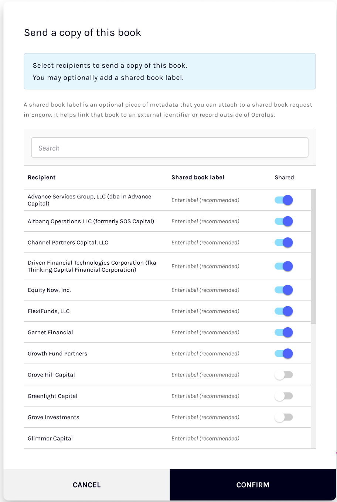This screenshot has width=337, height=502.
Task: Click the recipient Search field
Action: click(x=170, y=148)
